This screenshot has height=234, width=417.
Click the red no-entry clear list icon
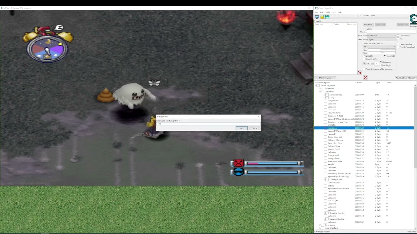(x=365, y=78)
